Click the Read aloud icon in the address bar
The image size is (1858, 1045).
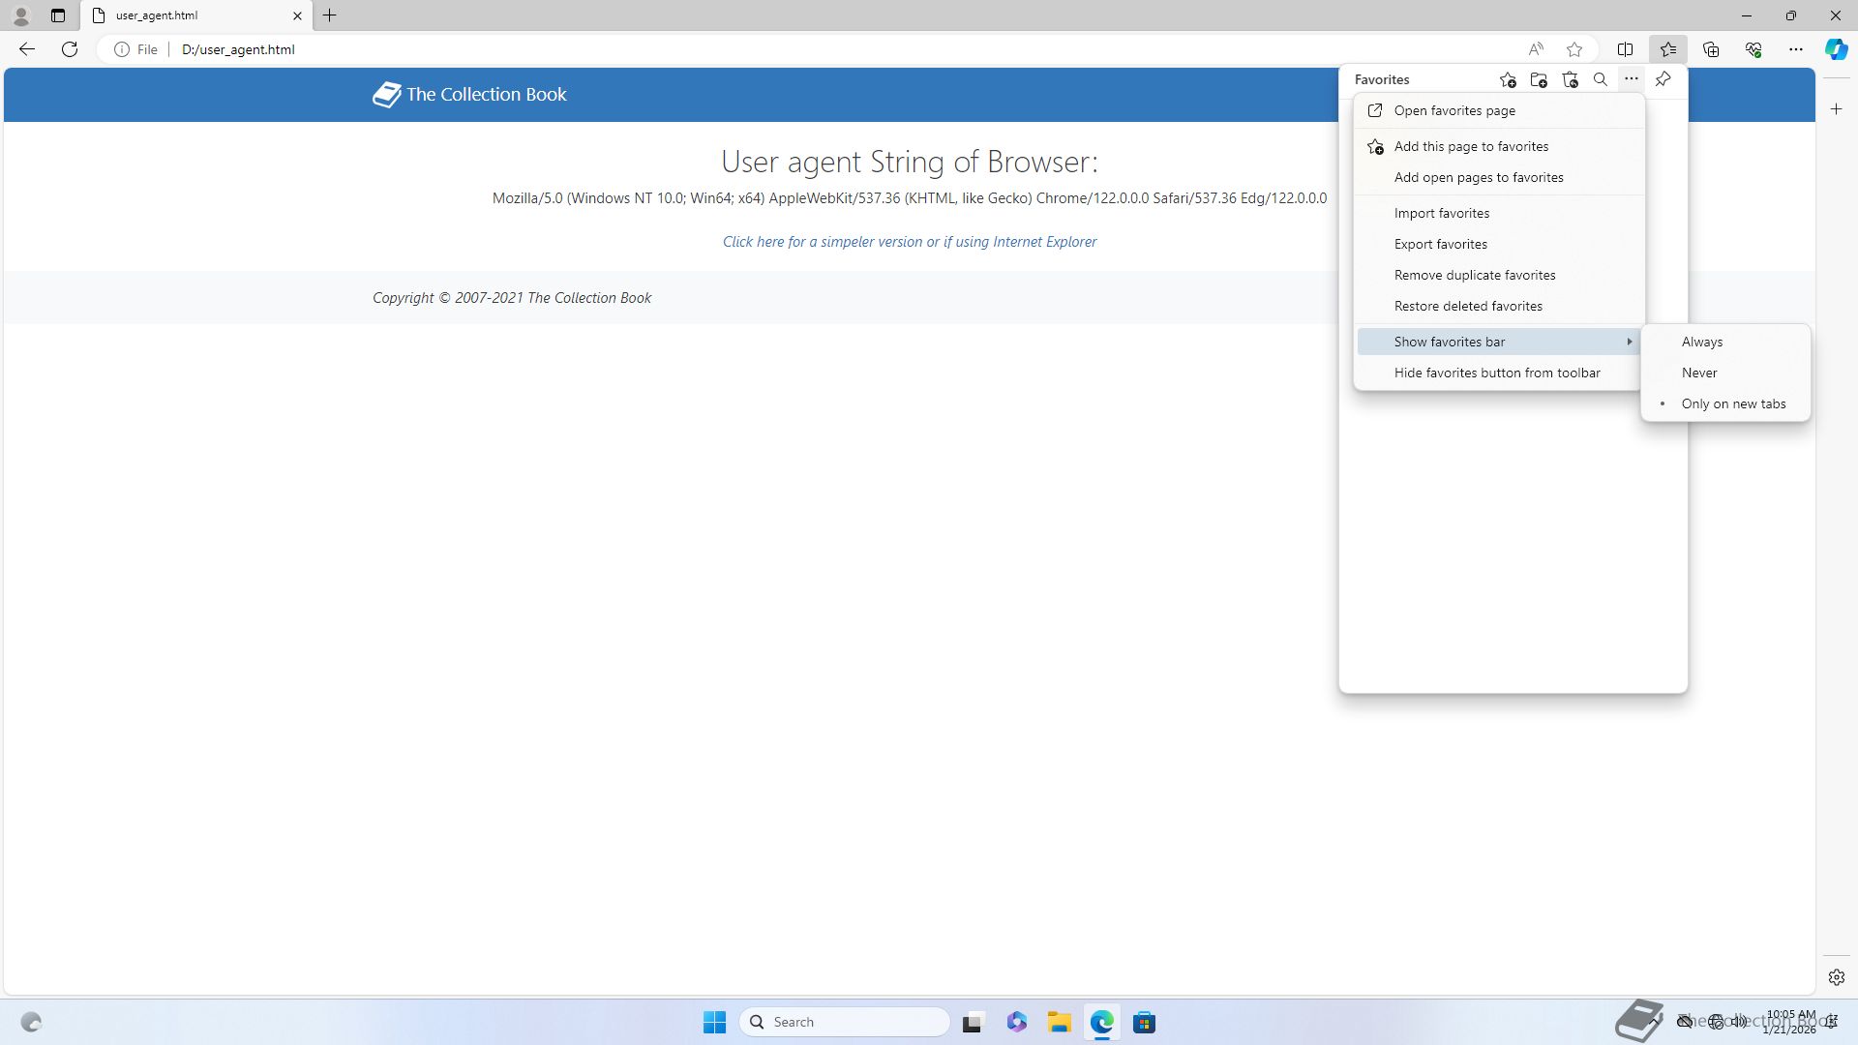click(x=1536, y=49)
